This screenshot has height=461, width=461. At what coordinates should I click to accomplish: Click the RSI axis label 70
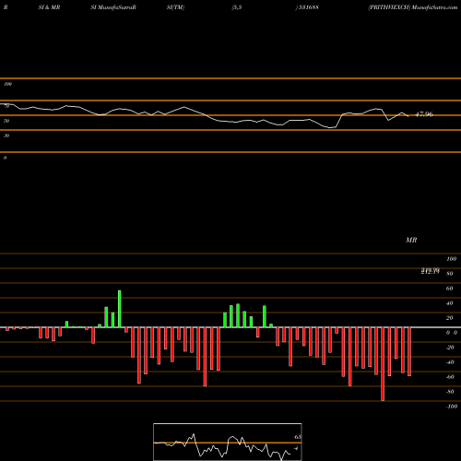pos(6,106)
